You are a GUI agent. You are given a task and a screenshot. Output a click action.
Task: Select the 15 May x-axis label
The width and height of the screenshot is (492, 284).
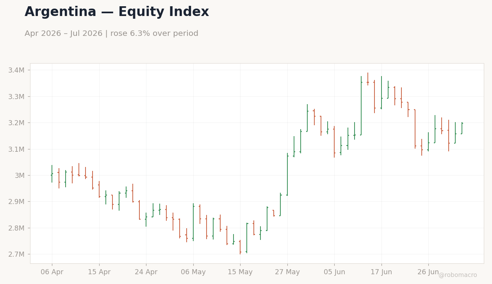click(x=240, y=272)
